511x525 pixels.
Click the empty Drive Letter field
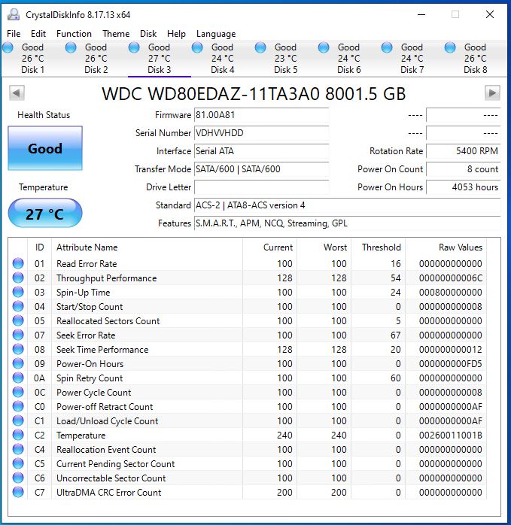[x=261, y=187]
